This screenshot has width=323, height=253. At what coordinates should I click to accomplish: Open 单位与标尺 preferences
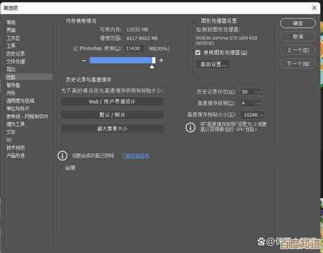point(18,108)
